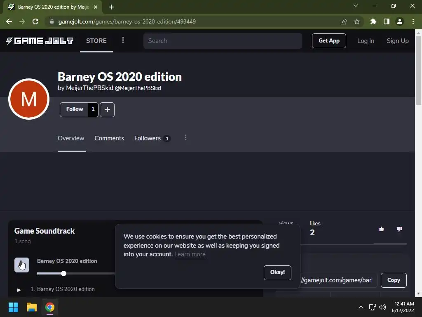
Task: Go back in browser history
Action: coord(9,21)
